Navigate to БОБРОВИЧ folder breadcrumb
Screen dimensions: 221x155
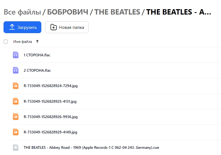(68, 12)
